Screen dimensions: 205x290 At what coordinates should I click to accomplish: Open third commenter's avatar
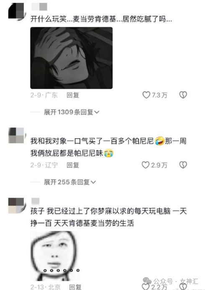pyautogui.click(x=16, y=206)
